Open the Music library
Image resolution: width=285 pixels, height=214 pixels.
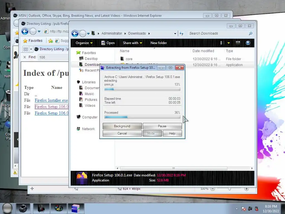click(x=89, y=94)
